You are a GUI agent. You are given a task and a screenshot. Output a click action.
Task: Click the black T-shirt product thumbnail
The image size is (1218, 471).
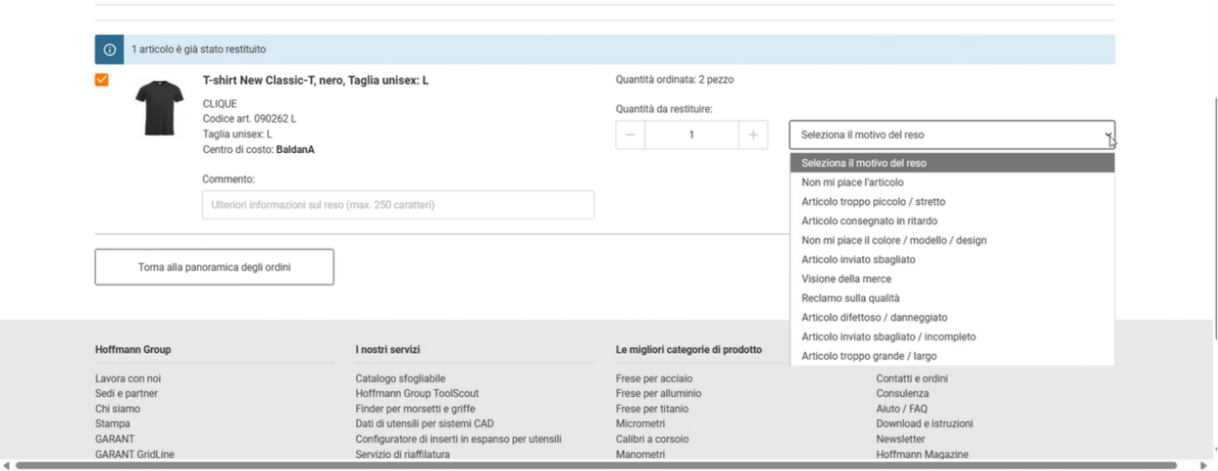159,108
